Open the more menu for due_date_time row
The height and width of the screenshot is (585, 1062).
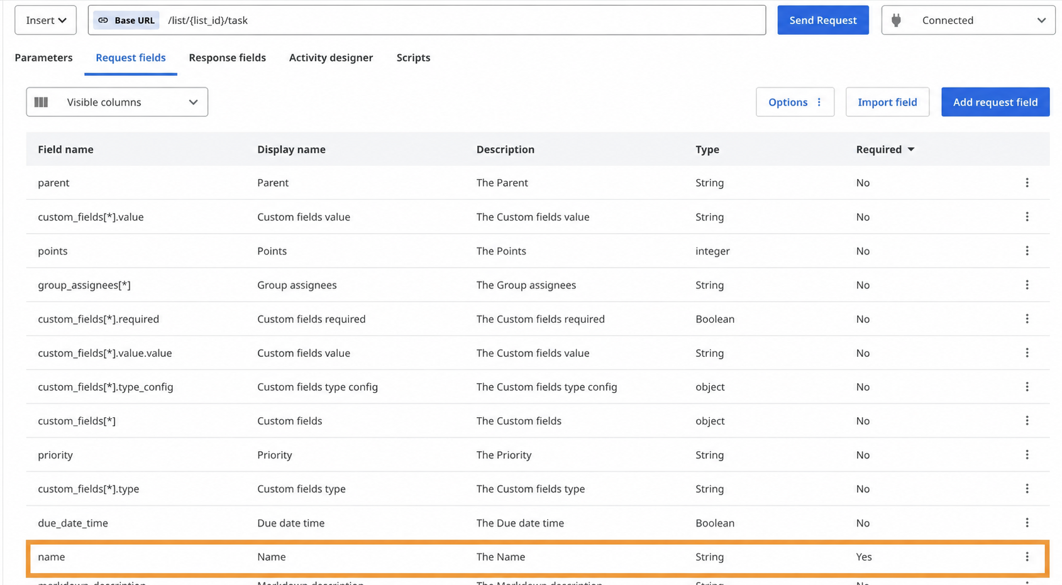(1027, 522)
